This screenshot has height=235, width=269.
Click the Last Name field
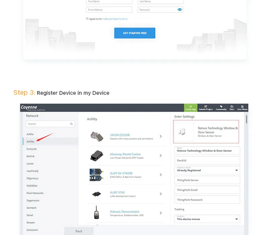point(160,2)
